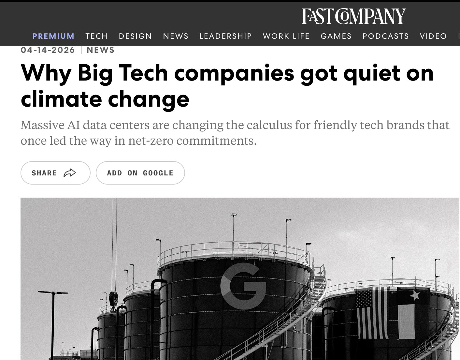This screenshot has width=460, height=360.
Task: Click the article headline about Big Tech
Action: click(x=227, y=86)
